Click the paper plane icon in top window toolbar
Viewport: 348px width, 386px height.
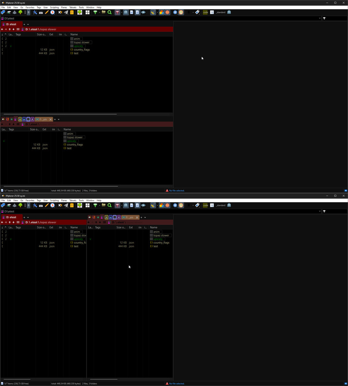[66, 12]
